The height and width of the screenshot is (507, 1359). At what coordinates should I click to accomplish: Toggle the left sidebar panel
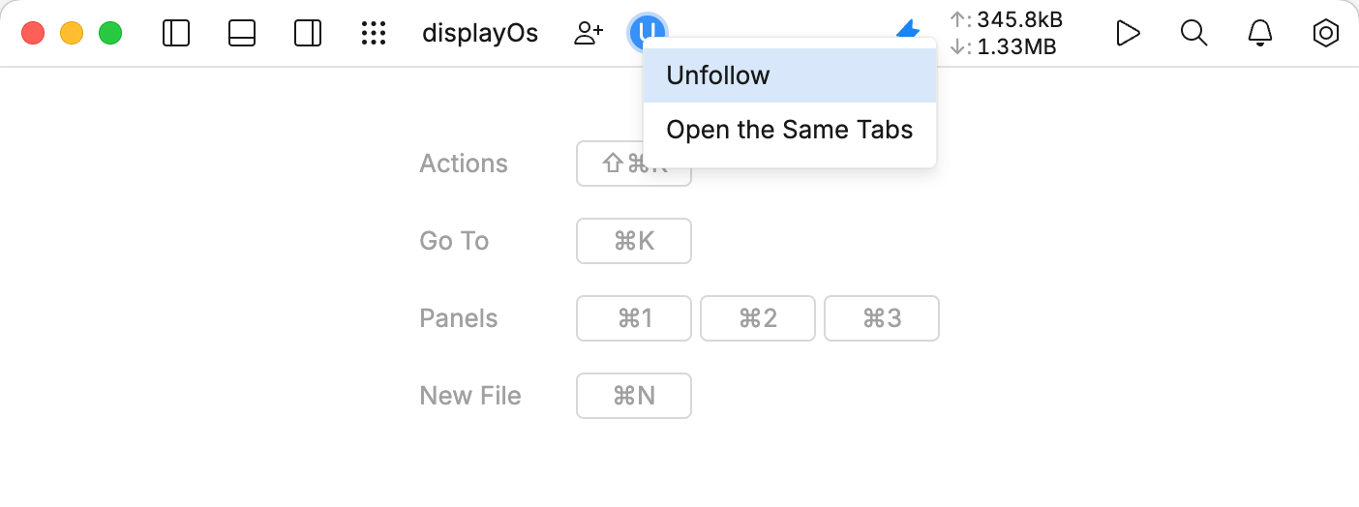point(175,34)
